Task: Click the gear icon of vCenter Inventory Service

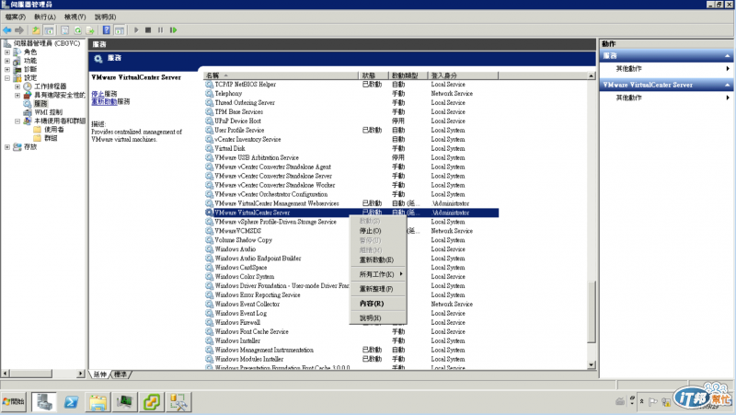Action: [209, 140]
